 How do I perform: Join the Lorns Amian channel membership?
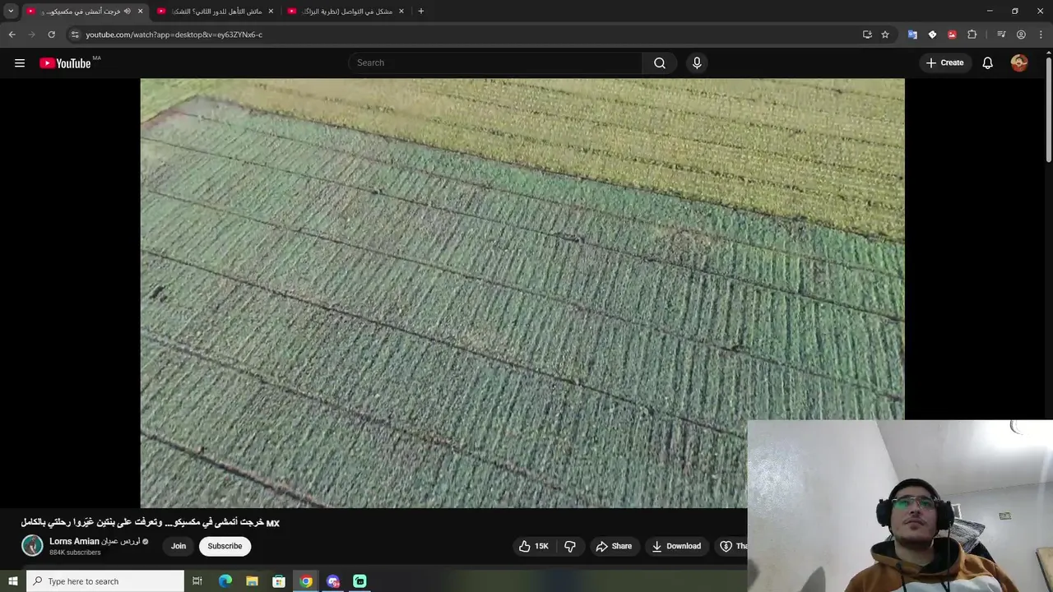pos(179,546)
